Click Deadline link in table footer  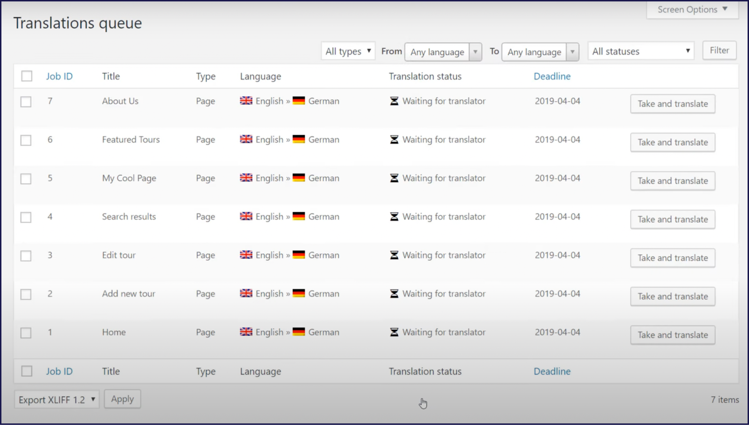(x=552, y=371)
